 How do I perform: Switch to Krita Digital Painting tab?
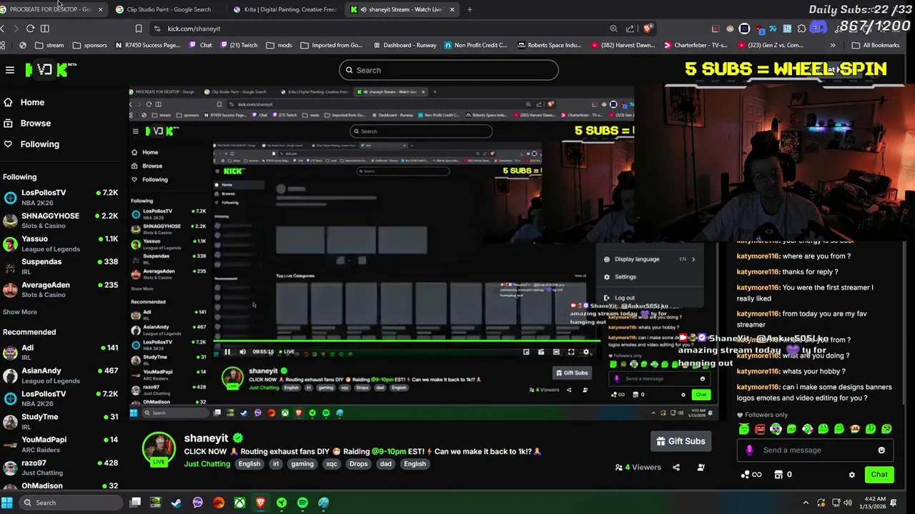click(286, 9)
